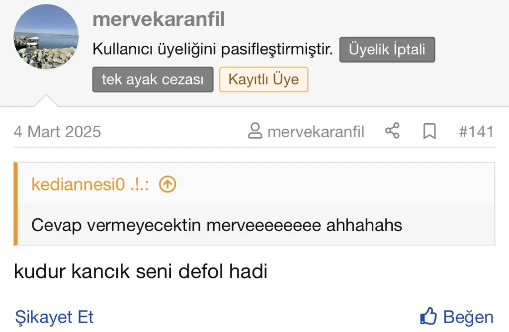Image resolution: width=509 pixels, height=332 pixels.
Task: Open the quoted user kediannesi0 link
Action: pyautogui.click(x=90, y=185)
